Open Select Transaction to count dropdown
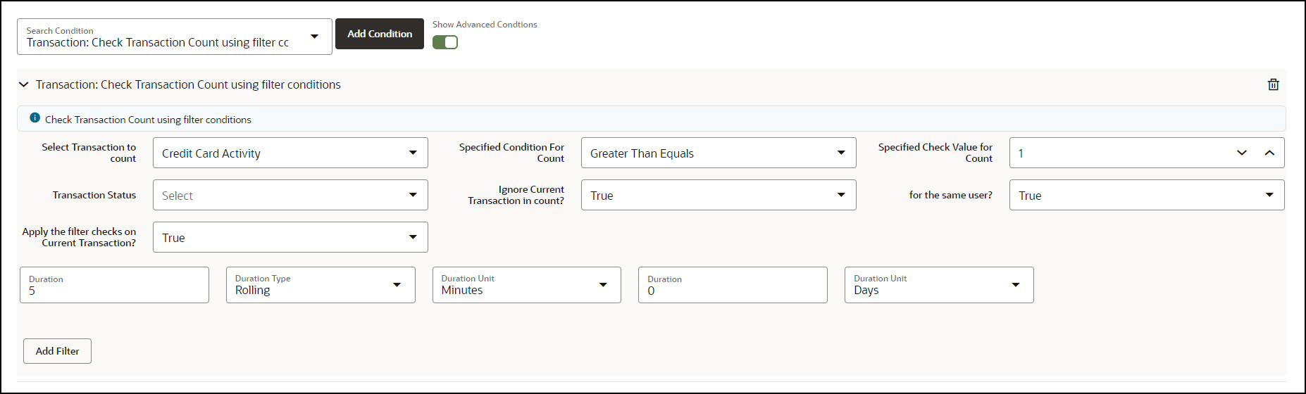 pos(290,153)
